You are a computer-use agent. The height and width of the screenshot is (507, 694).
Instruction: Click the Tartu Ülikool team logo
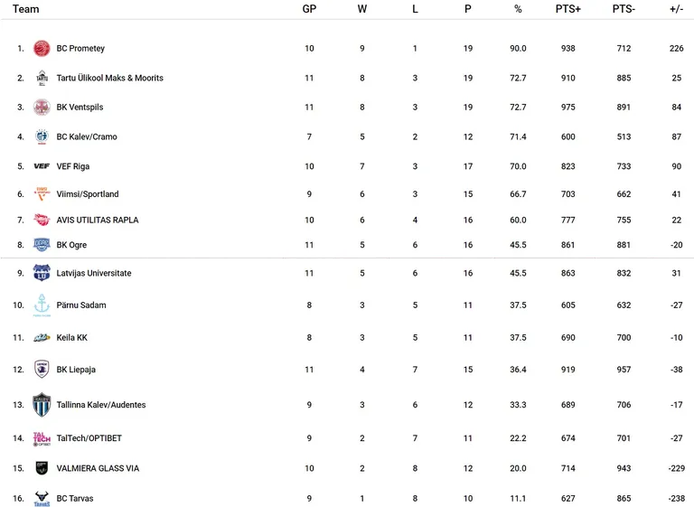[x=42, y=78]
